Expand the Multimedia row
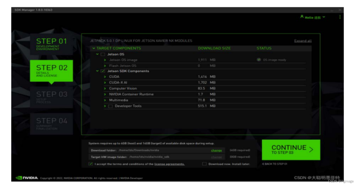Viewport: 358px width, 186px height. click(105, 100)
